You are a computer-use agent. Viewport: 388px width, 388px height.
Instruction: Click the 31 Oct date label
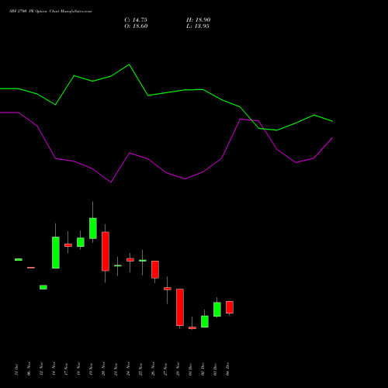coord(17,369)
